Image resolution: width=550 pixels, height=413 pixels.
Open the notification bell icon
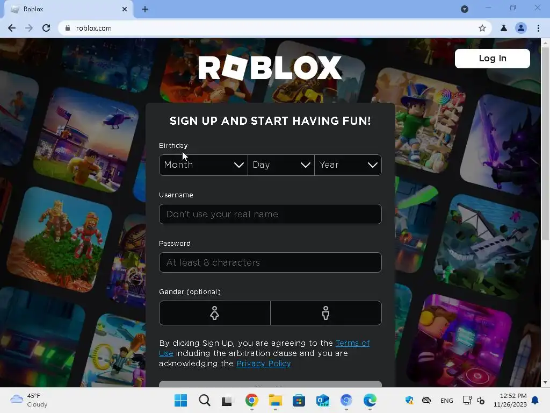point(535,400)
